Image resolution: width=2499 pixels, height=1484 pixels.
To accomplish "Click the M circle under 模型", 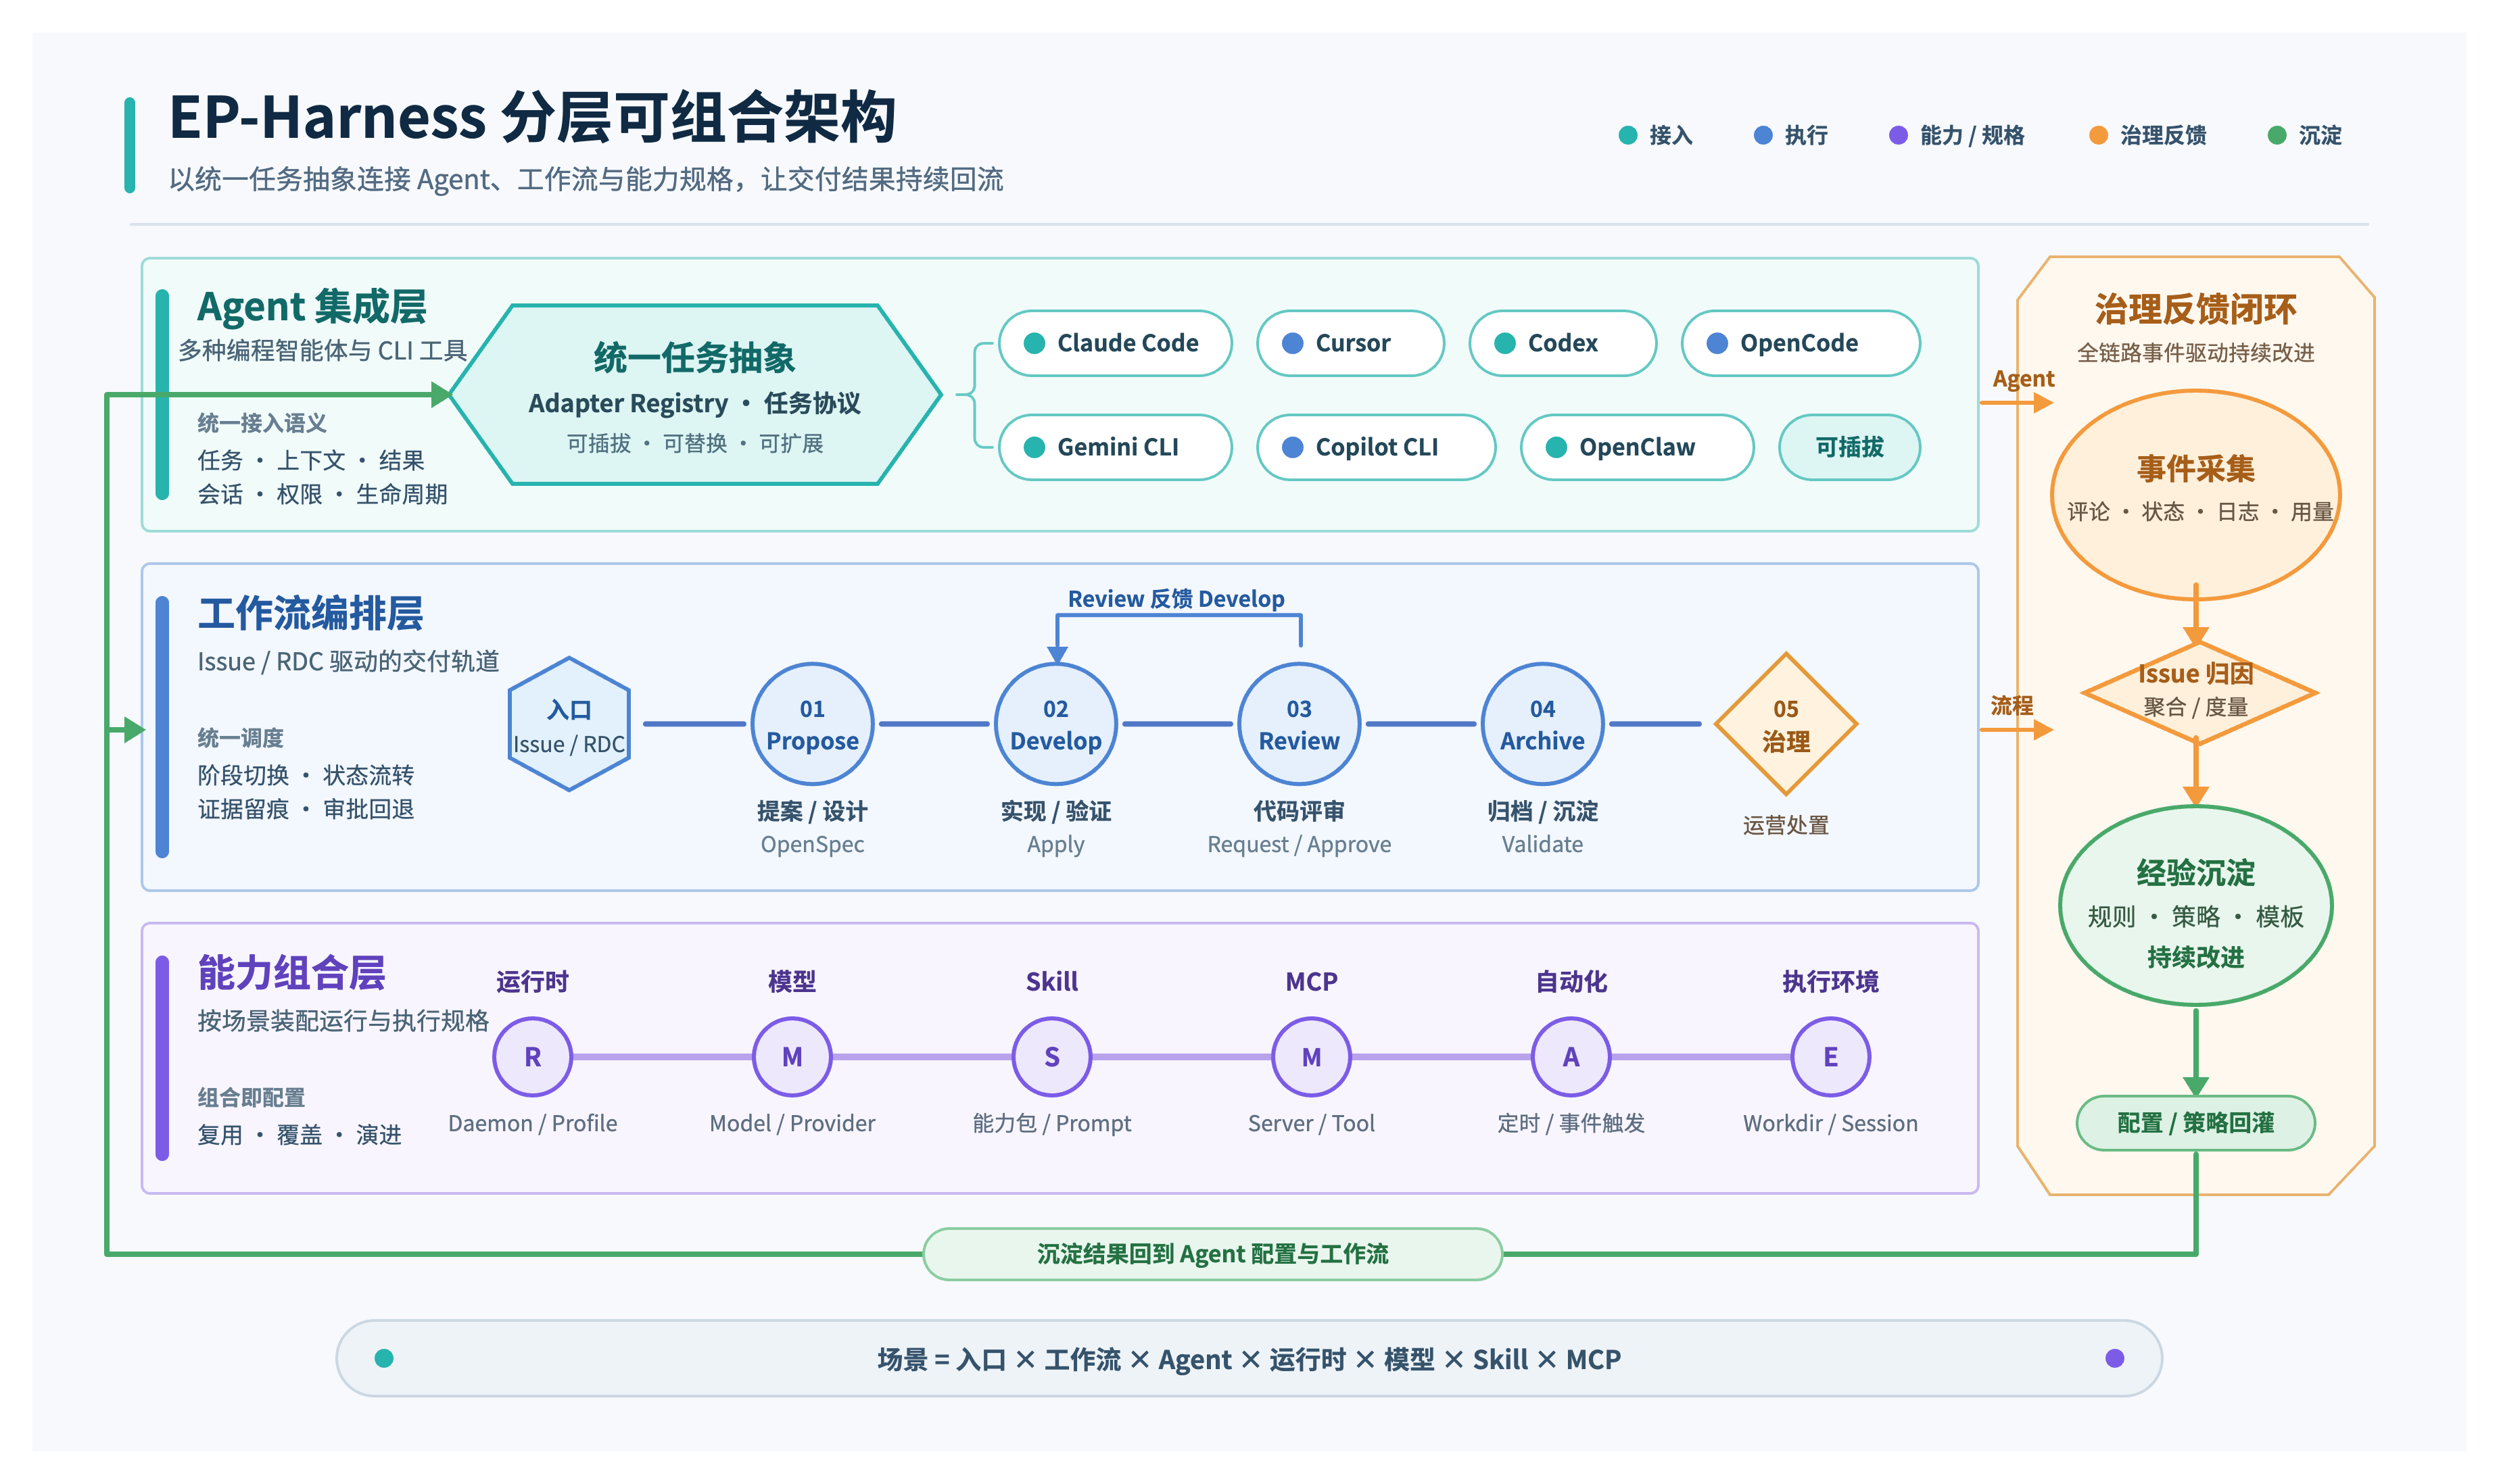I will click(x=791, y=1056).
